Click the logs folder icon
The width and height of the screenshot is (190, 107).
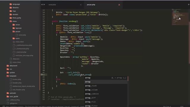coord(11,11)
